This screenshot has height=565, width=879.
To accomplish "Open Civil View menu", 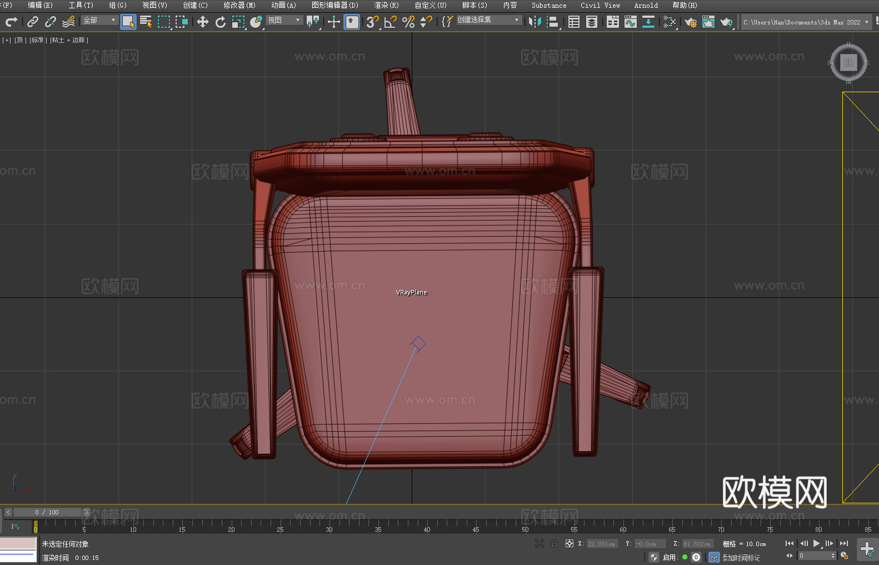I will coord(600,5).
